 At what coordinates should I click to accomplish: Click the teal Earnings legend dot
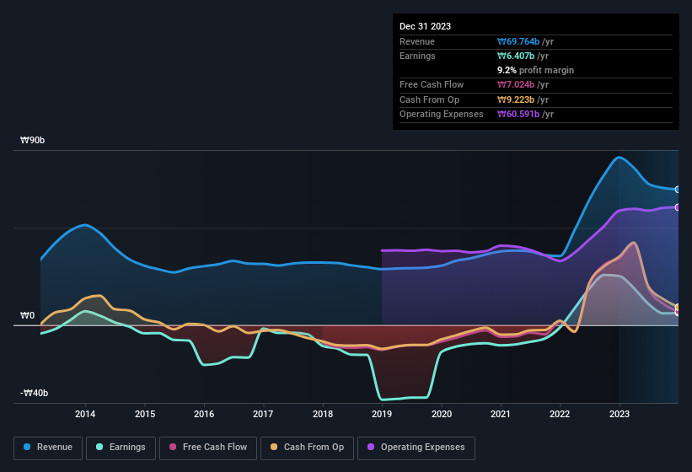(100, 448)
